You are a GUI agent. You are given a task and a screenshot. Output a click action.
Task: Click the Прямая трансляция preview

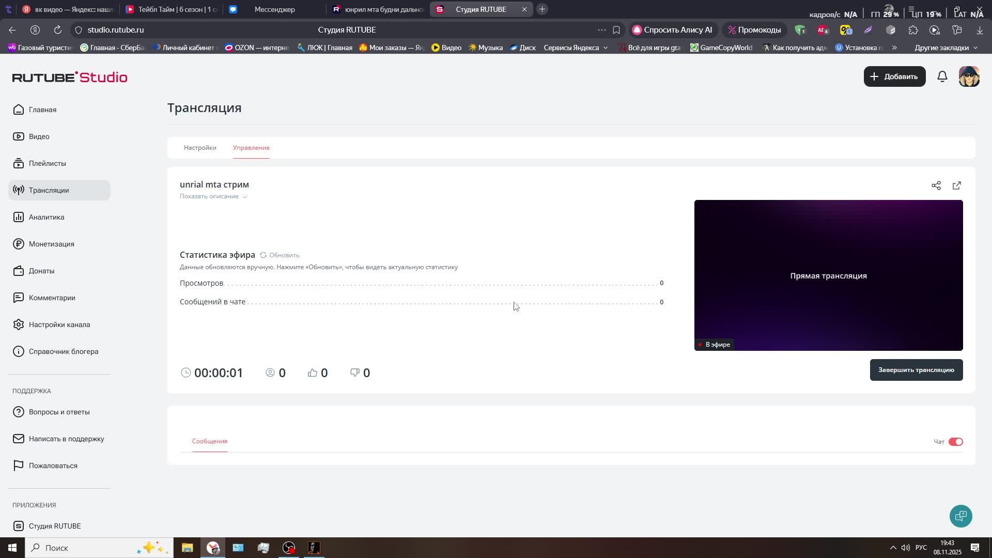(828, 275)
